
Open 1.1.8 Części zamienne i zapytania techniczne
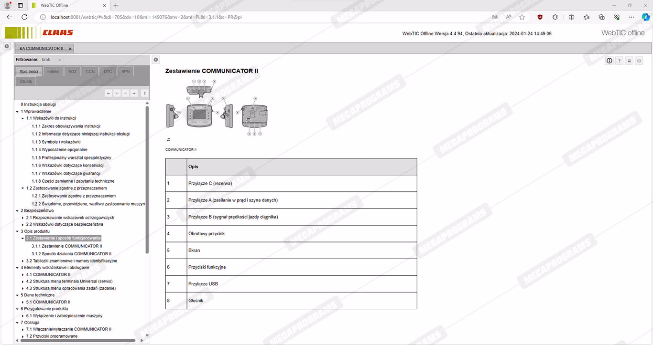(73, 181)
